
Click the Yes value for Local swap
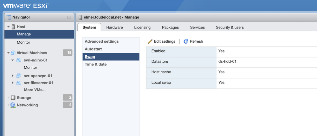coord(221,83)
